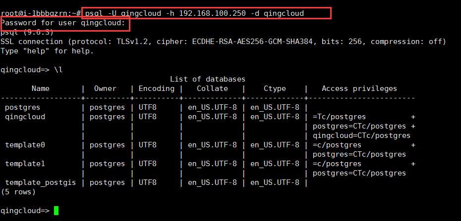Click the 'qingcloud=CTc/postgres' privilege entry

coord(361,135)
